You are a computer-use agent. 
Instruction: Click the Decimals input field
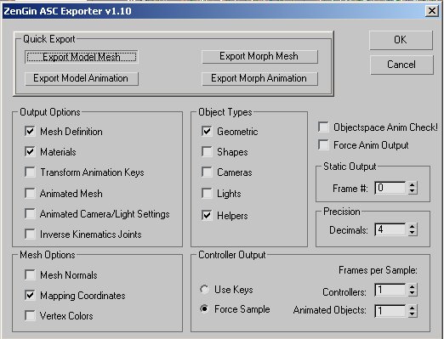point(390,229)
